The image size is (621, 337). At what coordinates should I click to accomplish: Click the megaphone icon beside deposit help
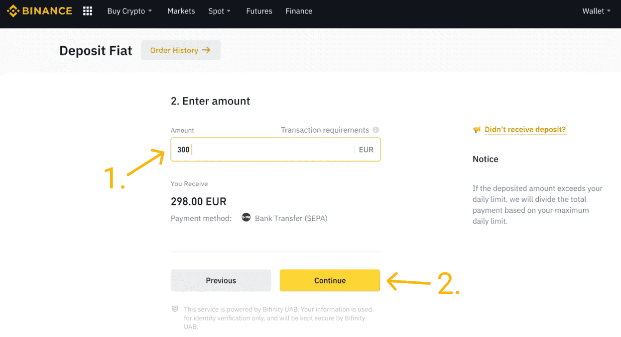(477, 130)
